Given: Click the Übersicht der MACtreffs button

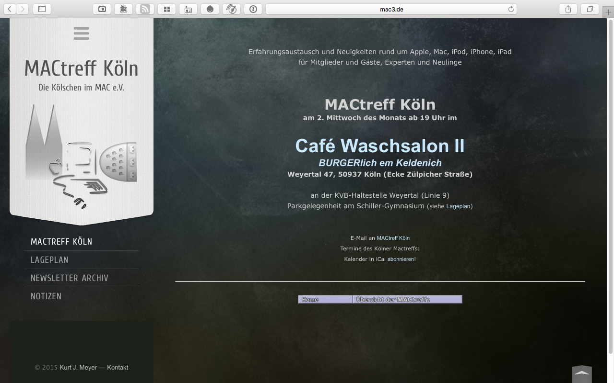Looking at the screenshot, I should [408, 300].
